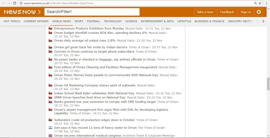Image resolution: width=270 pixels, height=138 pixels.
Task: Click the browser address bar URL
Action: click(x=58, y=3)
